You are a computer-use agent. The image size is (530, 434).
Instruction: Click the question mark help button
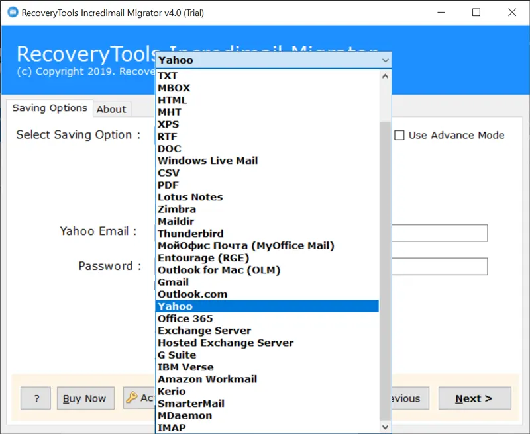[x=36, y=398]
